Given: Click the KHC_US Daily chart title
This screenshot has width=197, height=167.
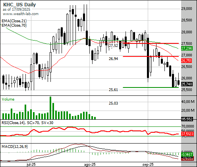Looking at the screenshot, I should pos(19,5).
